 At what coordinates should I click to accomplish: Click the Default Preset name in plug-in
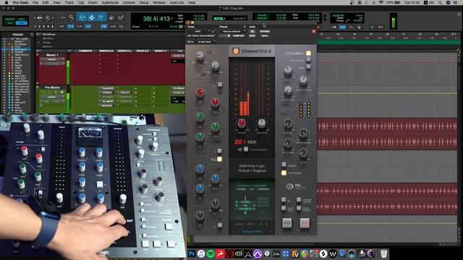[x=252, y=231]
